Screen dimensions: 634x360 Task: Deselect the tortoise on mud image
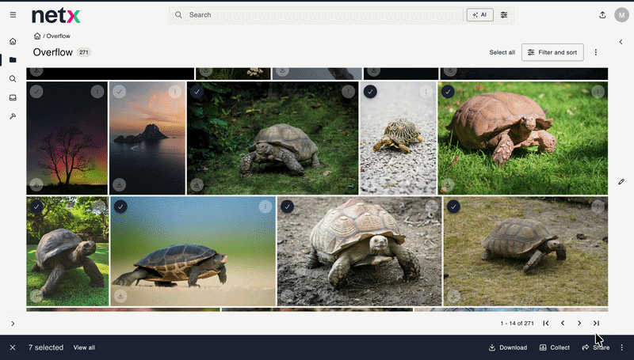click(x=287, y=207)
